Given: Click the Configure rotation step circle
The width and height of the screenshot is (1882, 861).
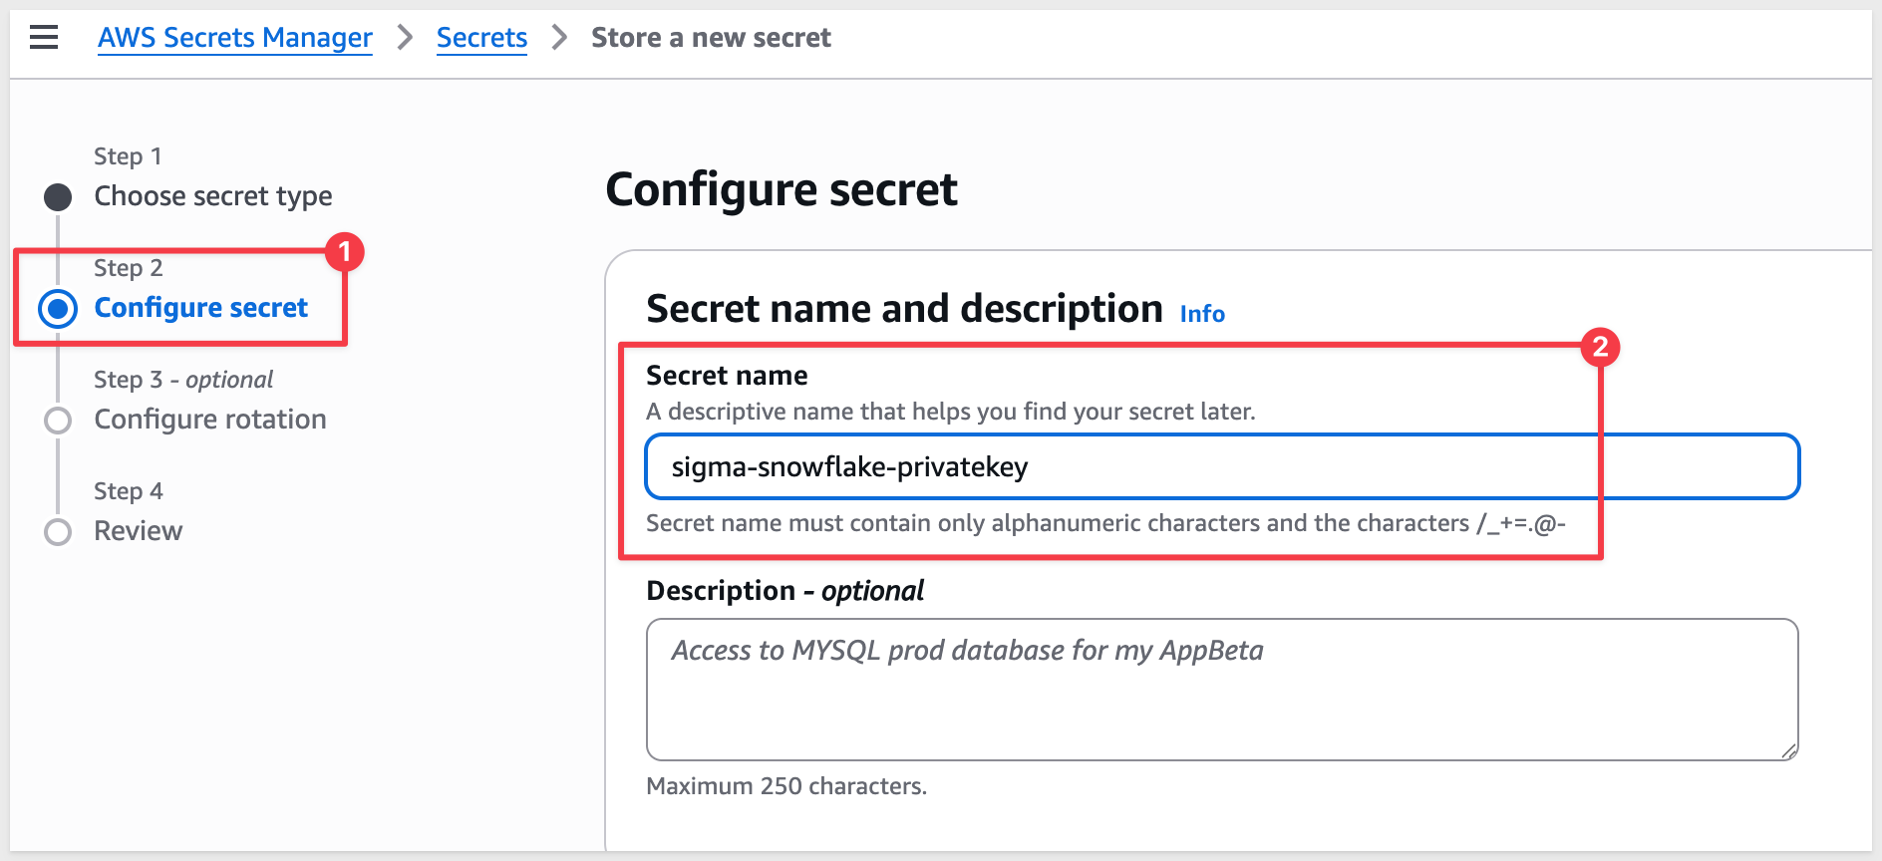Looking at the screenshot, I should point(58,421).
